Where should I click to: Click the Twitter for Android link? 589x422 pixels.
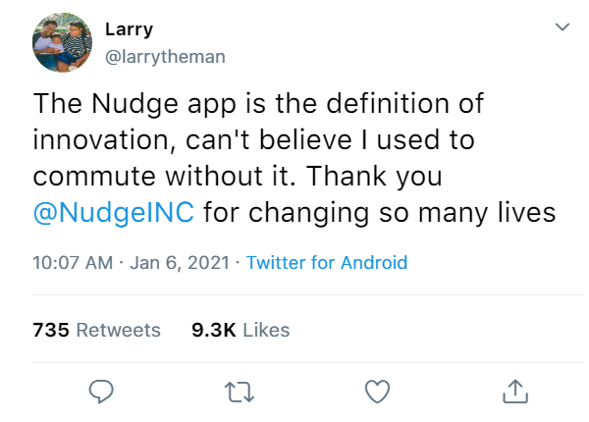coord(327,262)
